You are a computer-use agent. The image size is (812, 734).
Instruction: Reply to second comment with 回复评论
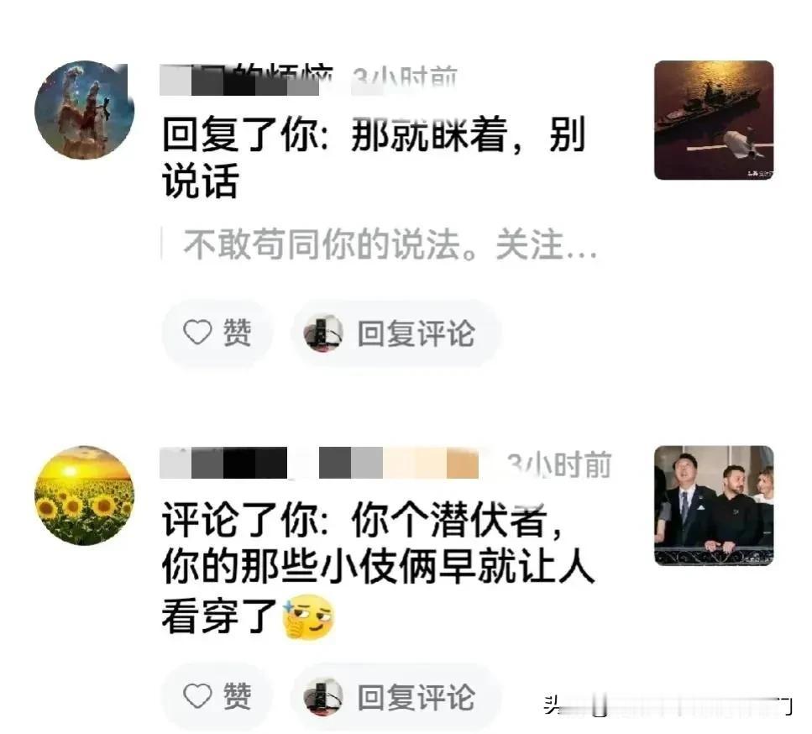tap(396, 695)
